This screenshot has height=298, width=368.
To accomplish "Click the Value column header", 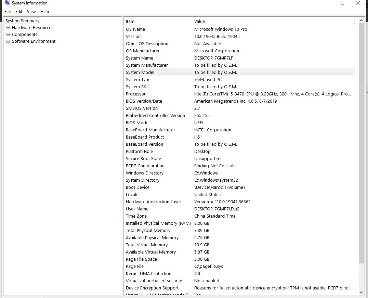I will (x=273, y=21).
